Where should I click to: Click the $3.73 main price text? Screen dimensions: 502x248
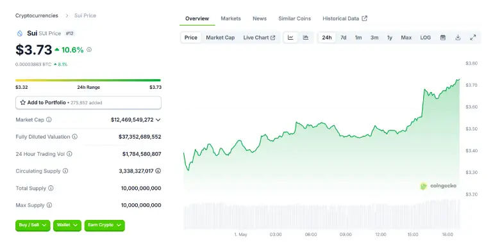point(33,50)
